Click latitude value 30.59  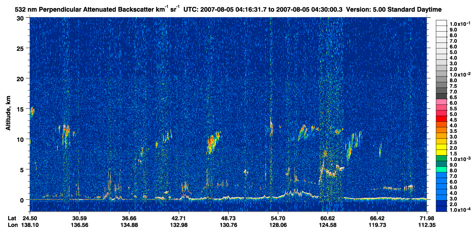(79, 218)
